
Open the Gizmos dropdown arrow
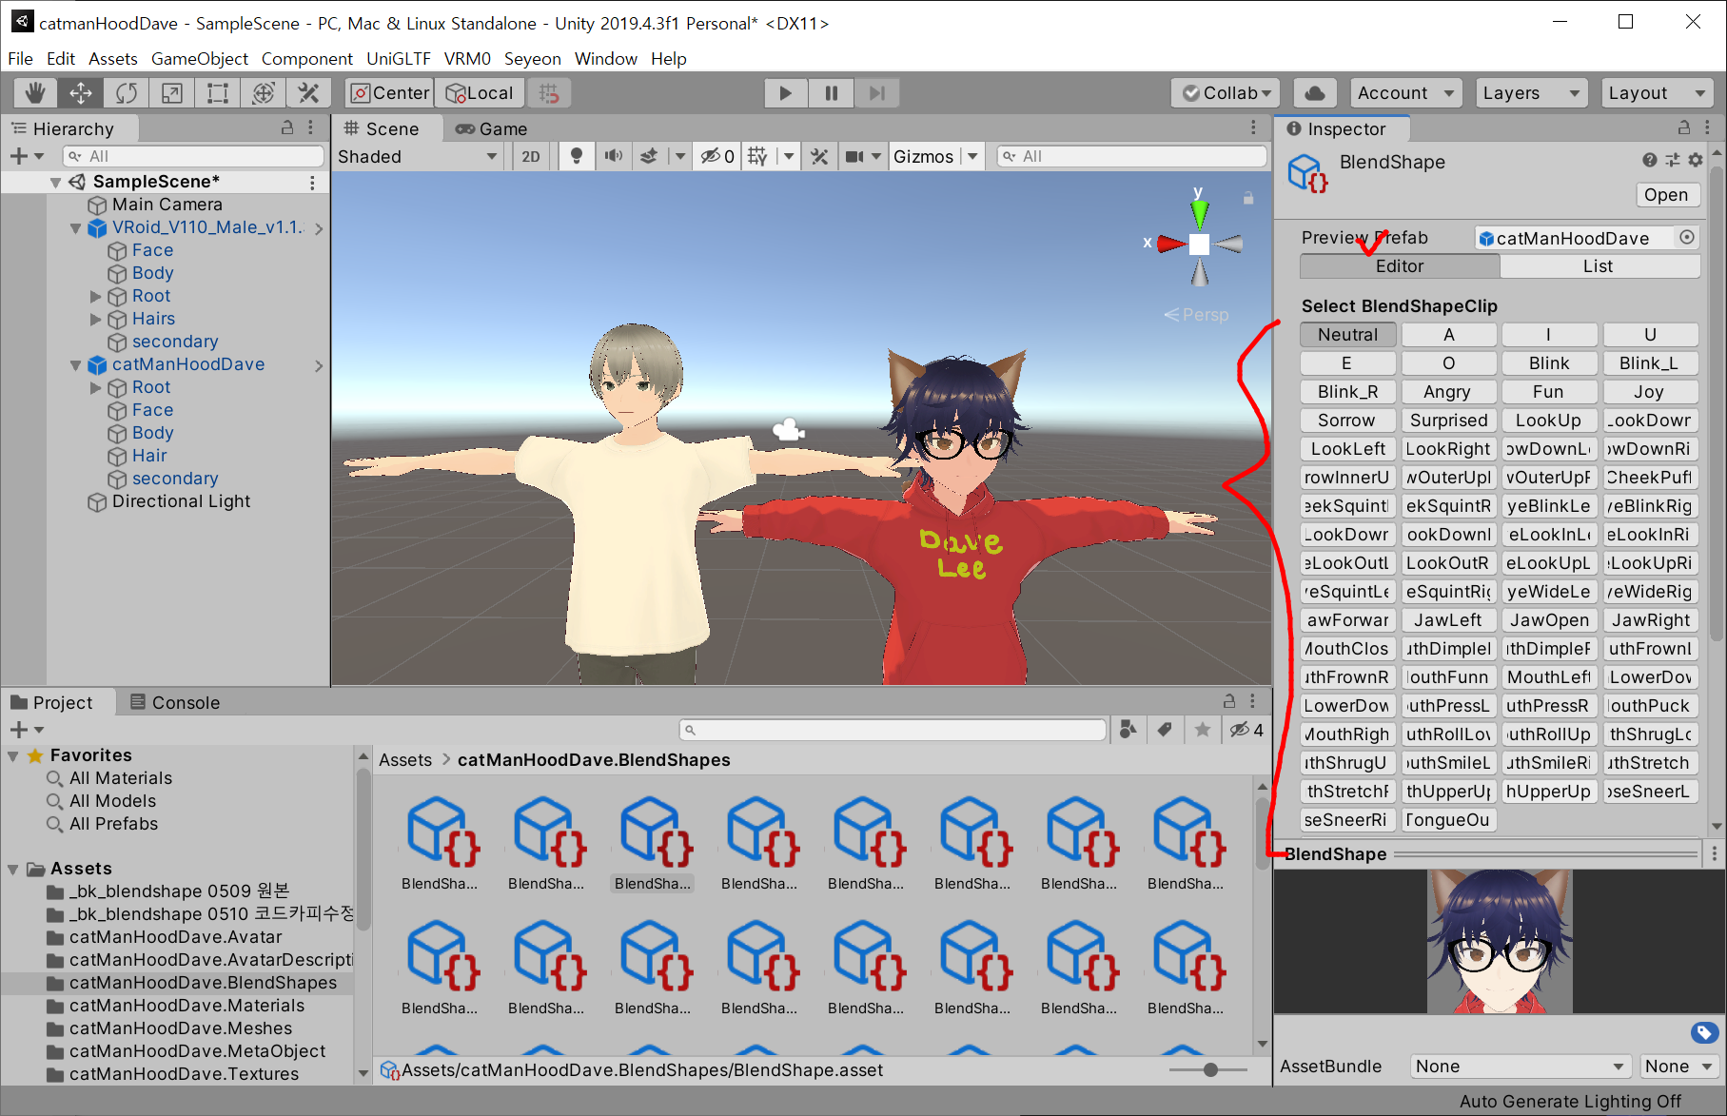[x=972, y=156]
